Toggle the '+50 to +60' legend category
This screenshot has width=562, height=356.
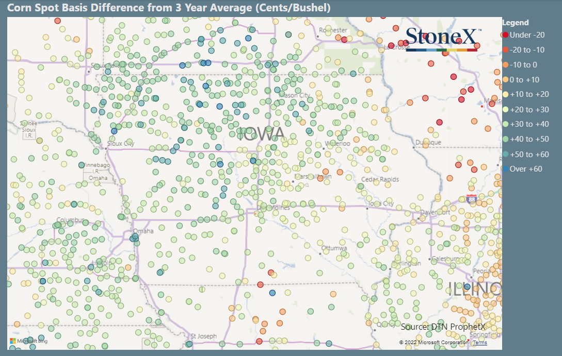(x=526, y=154)
